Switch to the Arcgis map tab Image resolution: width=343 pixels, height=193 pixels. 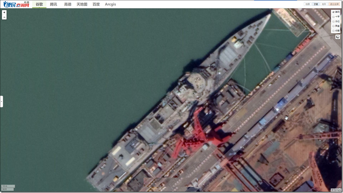pos(110,4)
